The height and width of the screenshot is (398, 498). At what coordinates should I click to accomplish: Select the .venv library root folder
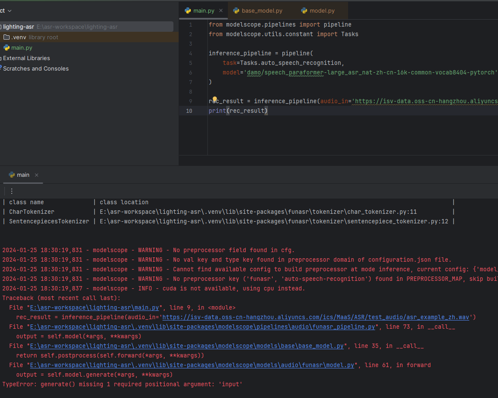pyautogui.click(x=89, y=37)
